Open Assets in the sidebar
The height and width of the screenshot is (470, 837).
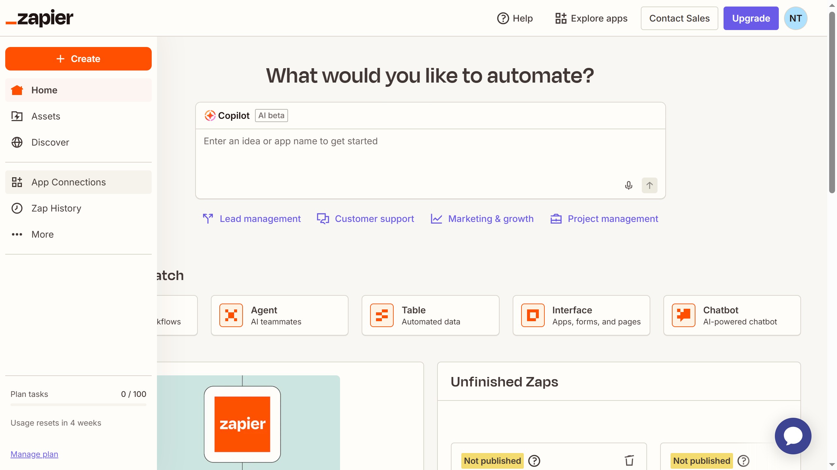pyautogui.click(x=78, y=116)
